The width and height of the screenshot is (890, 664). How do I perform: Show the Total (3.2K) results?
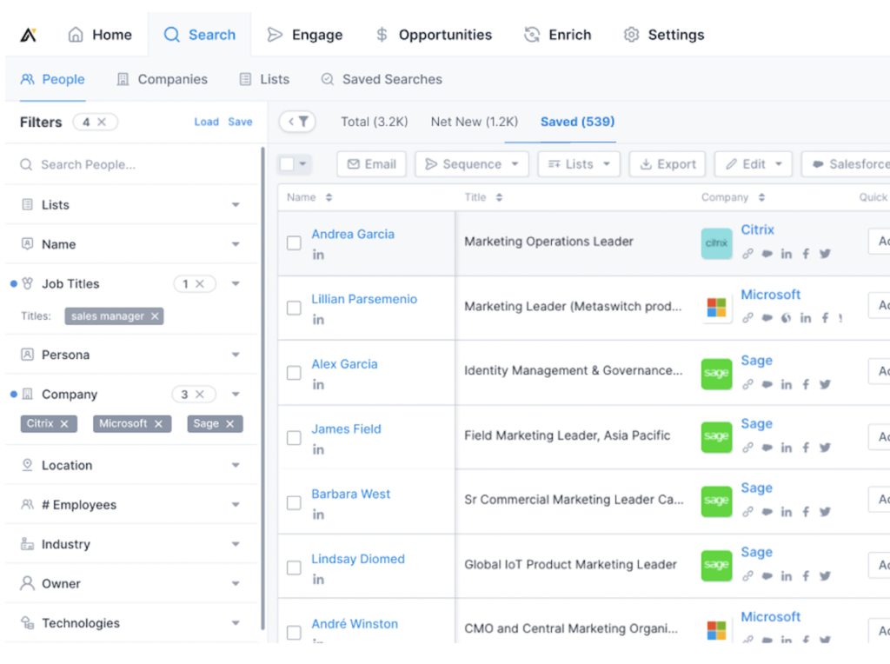374,122
